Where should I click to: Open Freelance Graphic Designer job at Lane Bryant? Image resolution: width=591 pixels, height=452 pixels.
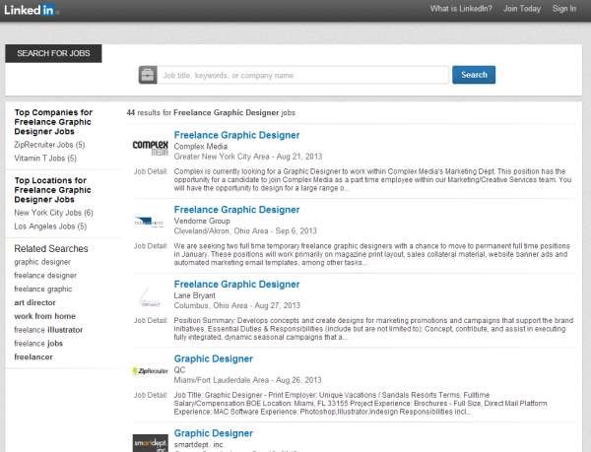coord(236,284)
